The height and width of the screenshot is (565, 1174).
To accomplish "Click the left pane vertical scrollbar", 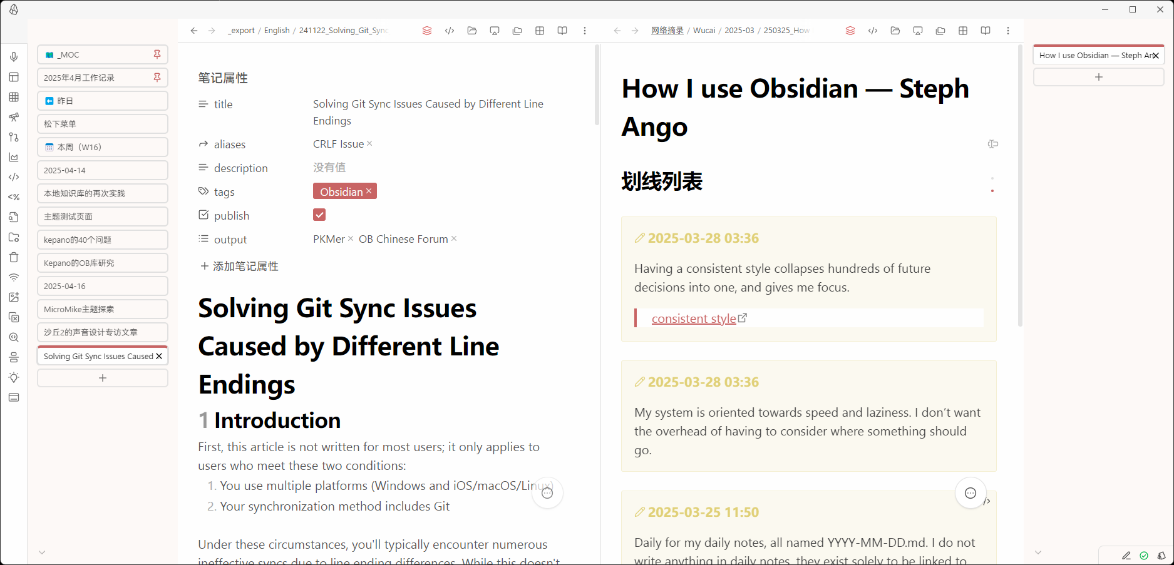I will coord(597,84).
